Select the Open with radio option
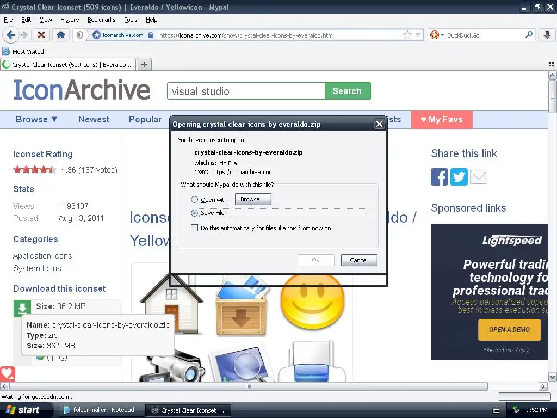 (194, 199)
